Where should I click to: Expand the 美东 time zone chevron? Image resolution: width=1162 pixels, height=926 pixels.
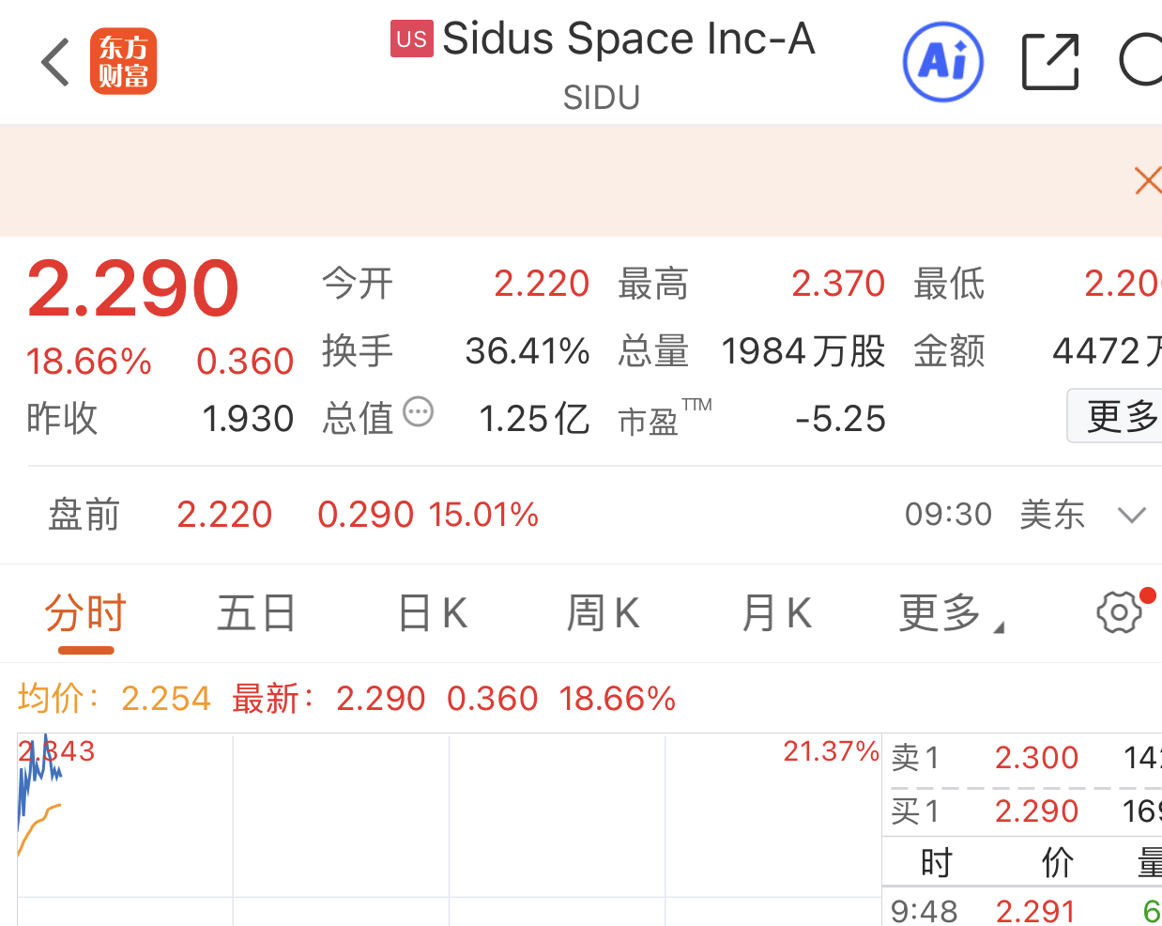click(1132, 515)
